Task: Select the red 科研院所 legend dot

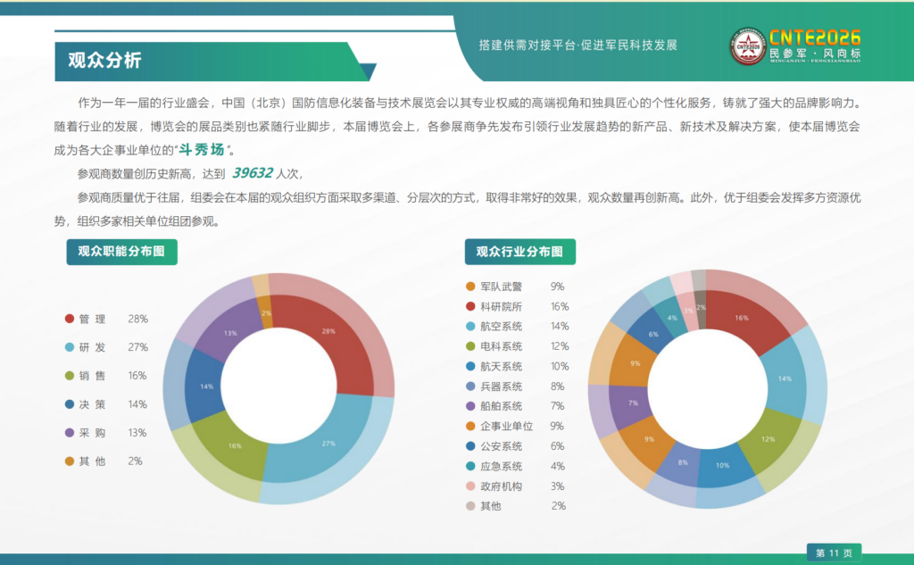Action: (x=470, y=306)
